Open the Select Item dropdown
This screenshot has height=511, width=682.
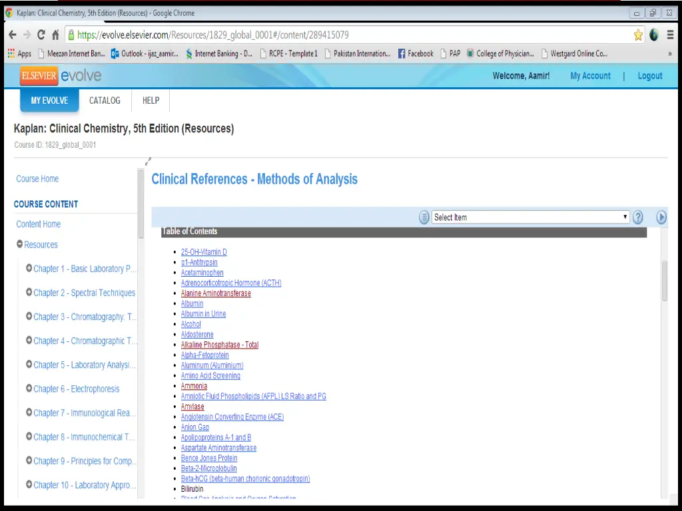(530, 218)
